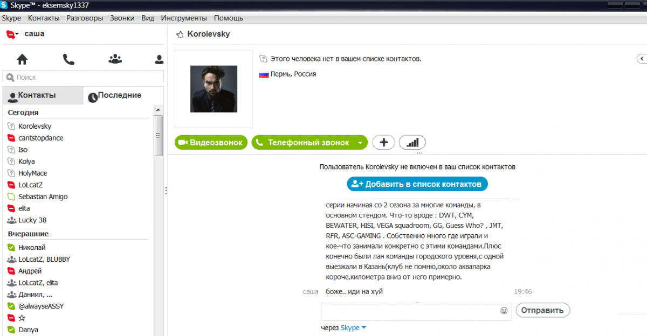Open the emoticon smiley picker
This screenshot has width=647, height=336.
504,311
